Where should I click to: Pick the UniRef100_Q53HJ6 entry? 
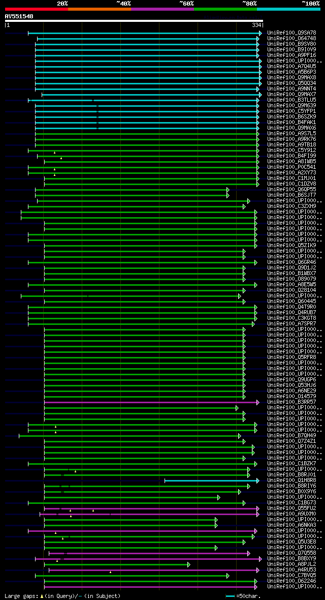pyautogui.click(x=291, y=385)
